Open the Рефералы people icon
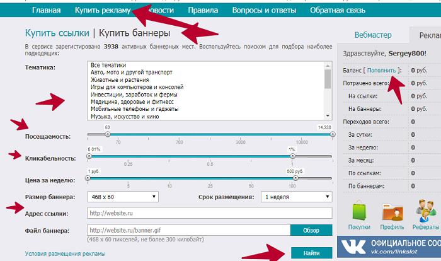Image resolution: width=441 pixels, height=261 pixels. coord(426,211)
